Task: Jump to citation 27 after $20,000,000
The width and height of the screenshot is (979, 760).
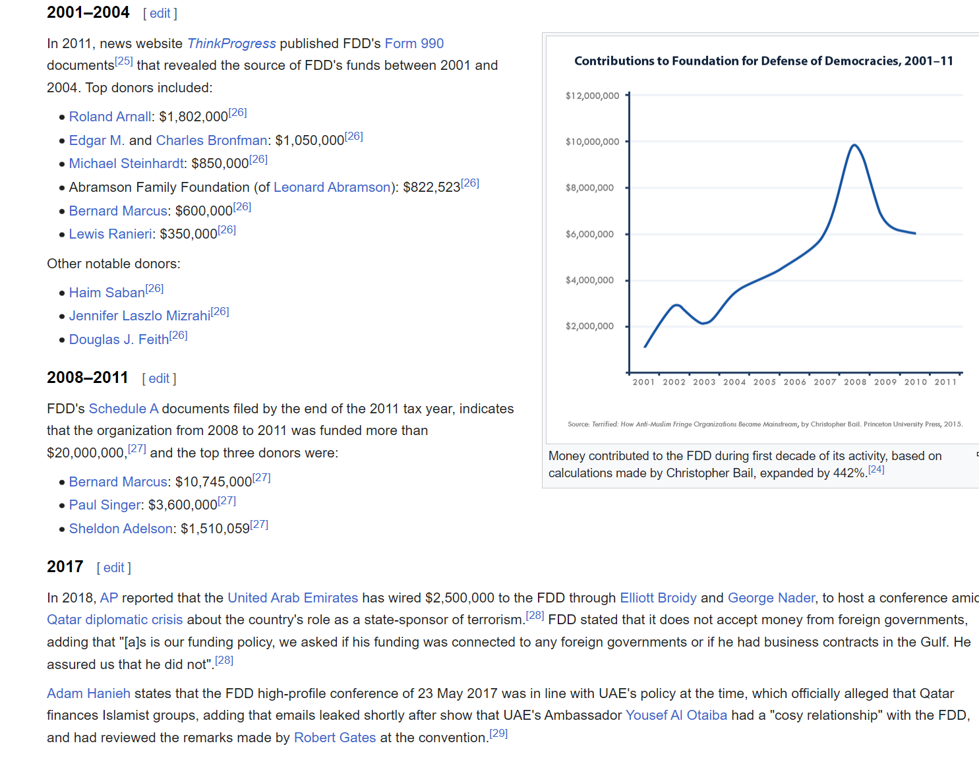Action: coord(137,449)
